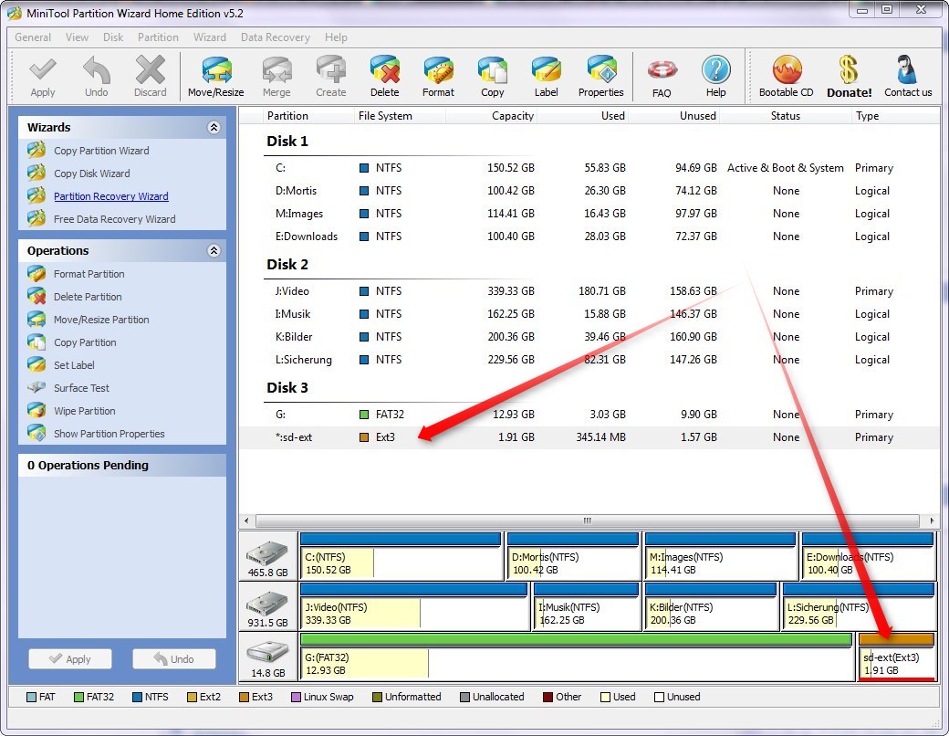Select the 465.8 GB disk icon
Viewport: 949px width, 736px height.
[x=267, y=553]
